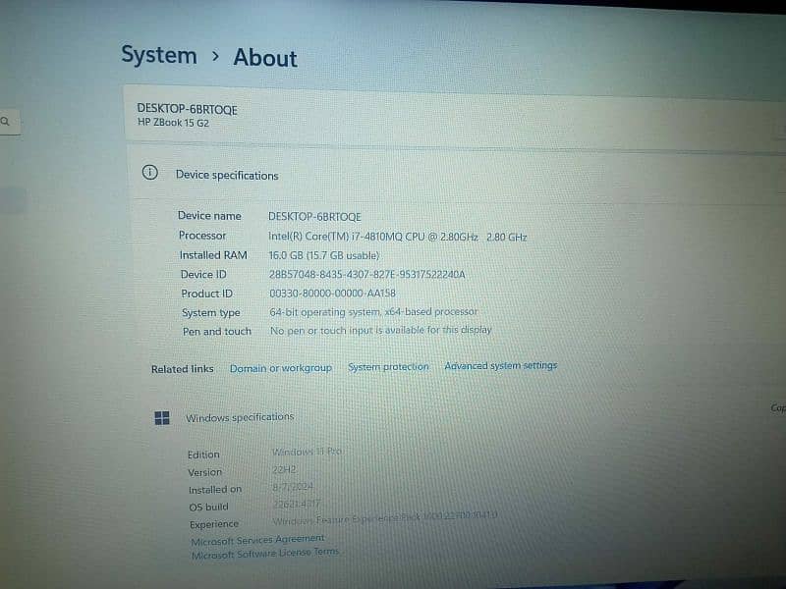Viewport: 786px width, 589px height.
Task: Select the Windows Feature Experience Pack value
Action: tap(385, 518)
